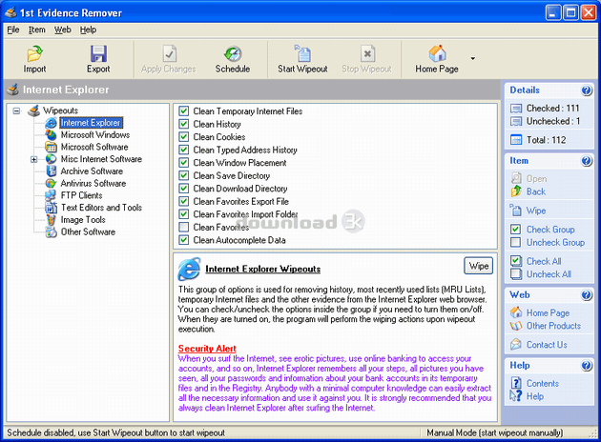The width and height of the screenshot is (601, 442).
Task: Open the Web menu
Action: pos(62,30)
